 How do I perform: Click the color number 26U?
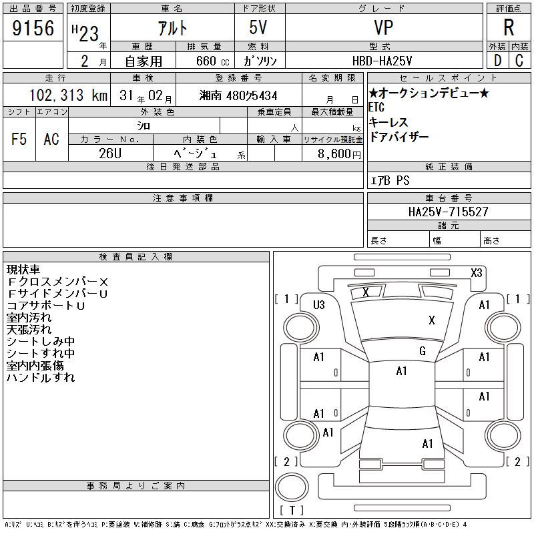click(110, 154)
